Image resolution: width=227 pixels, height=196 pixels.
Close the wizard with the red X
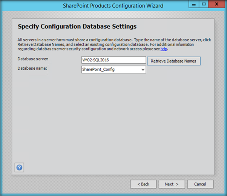pos(217,5)
